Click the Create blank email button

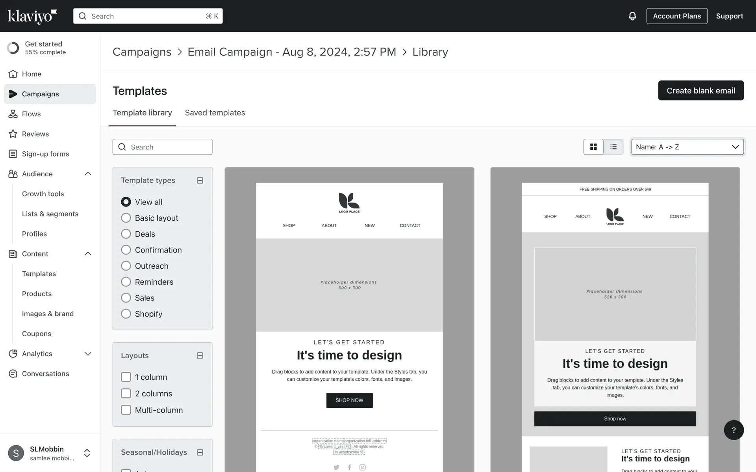(x=700, y=90)
